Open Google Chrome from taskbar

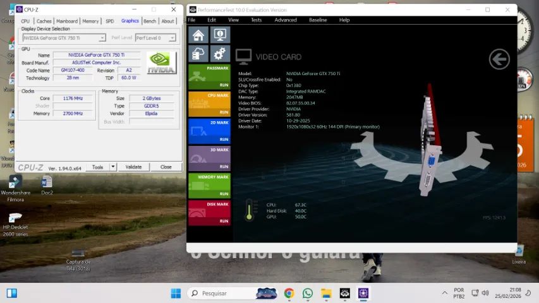[289, 294]
